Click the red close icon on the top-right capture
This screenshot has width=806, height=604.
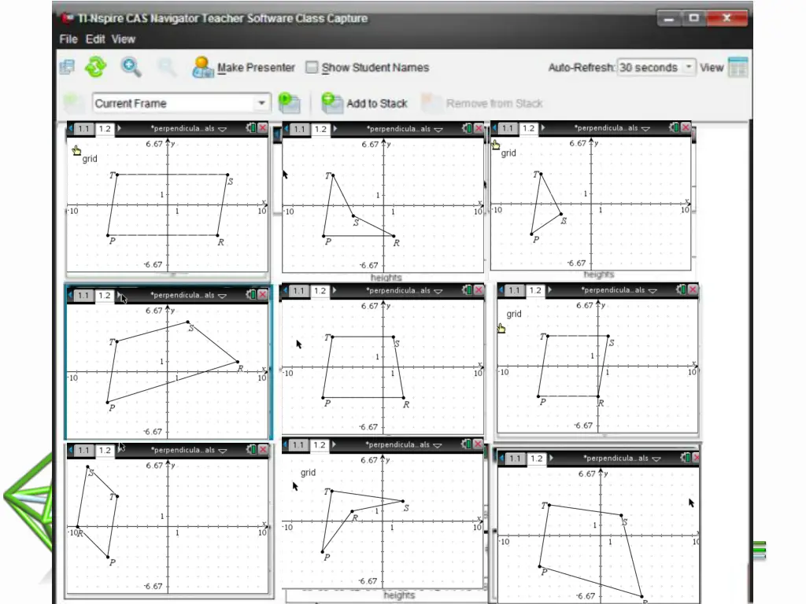(686, 127)
